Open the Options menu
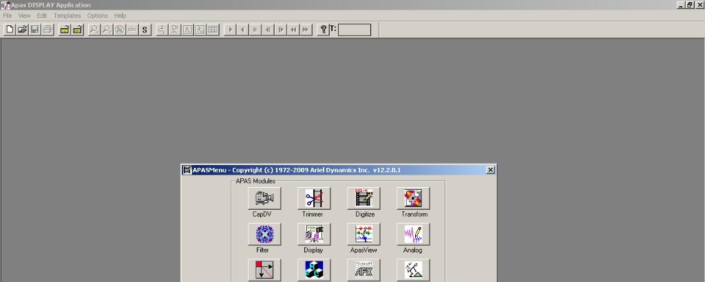Image resolution: width=705 pixels, height=282 pixels. 98,16
